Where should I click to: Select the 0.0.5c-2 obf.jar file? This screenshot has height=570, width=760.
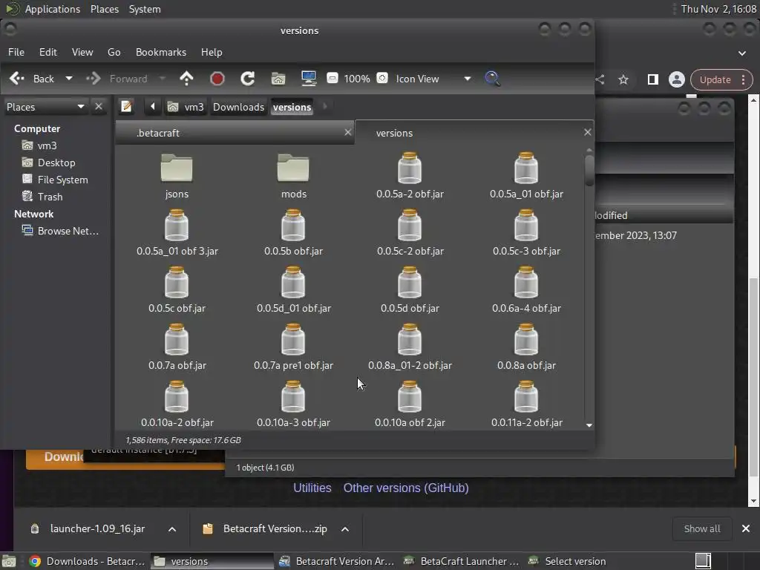(410, 232)
